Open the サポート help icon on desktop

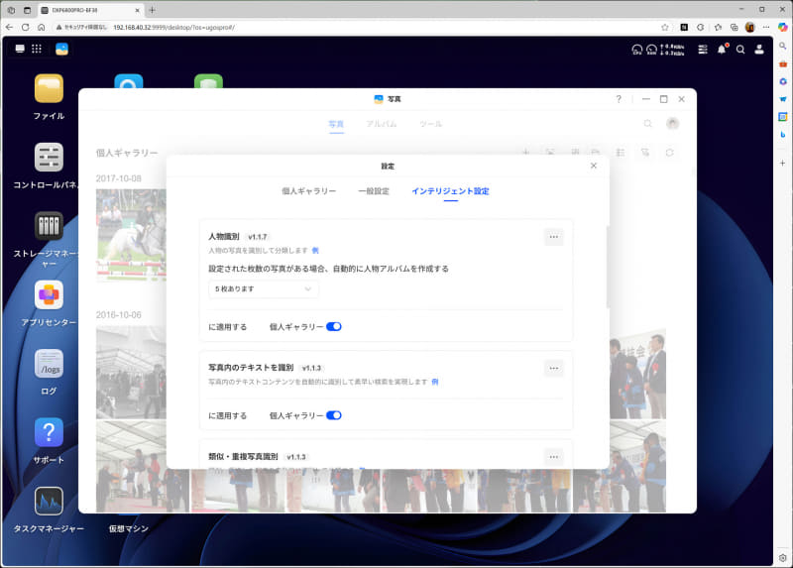(x=49, y=432)
